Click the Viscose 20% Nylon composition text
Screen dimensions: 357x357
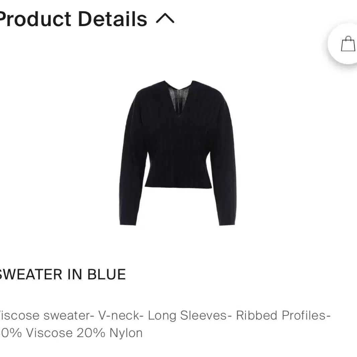click(x=84, y=333)
